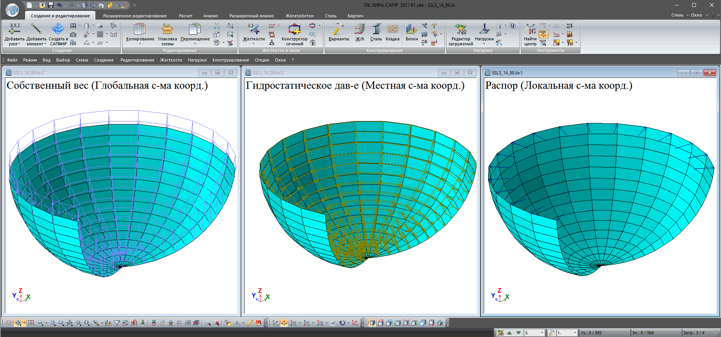Toggle the highlighted 3D cube display mode
The height and width of the screenshot is (337, 721).
tap(372, 323)
